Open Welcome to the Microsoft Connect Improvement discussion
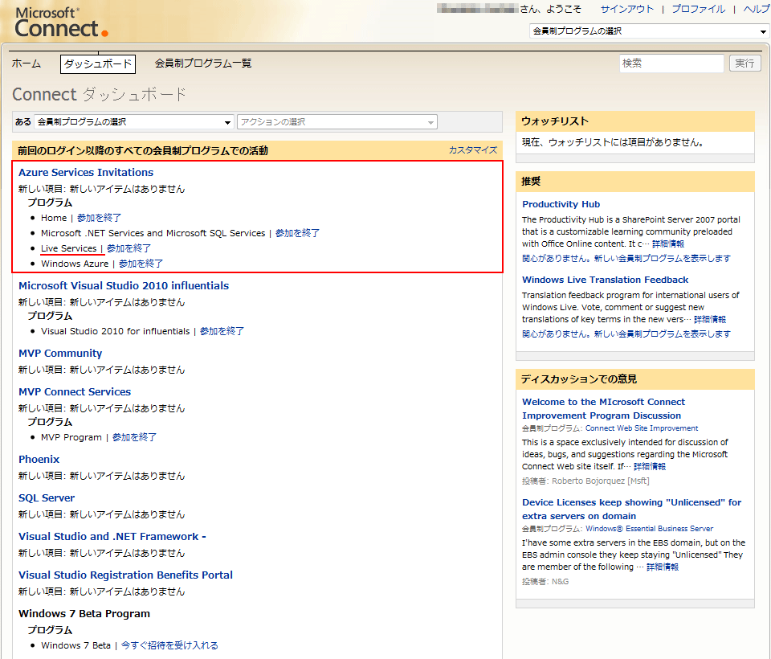The width and height of the screenshot is (771, 659). 603,408
